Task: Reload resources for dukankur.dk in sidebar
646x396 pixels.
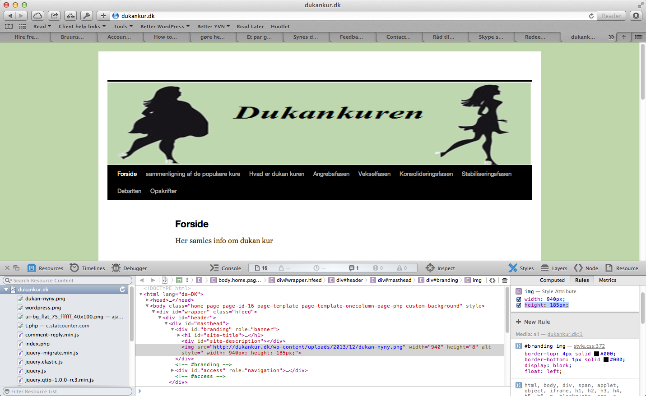Action: 122,290
